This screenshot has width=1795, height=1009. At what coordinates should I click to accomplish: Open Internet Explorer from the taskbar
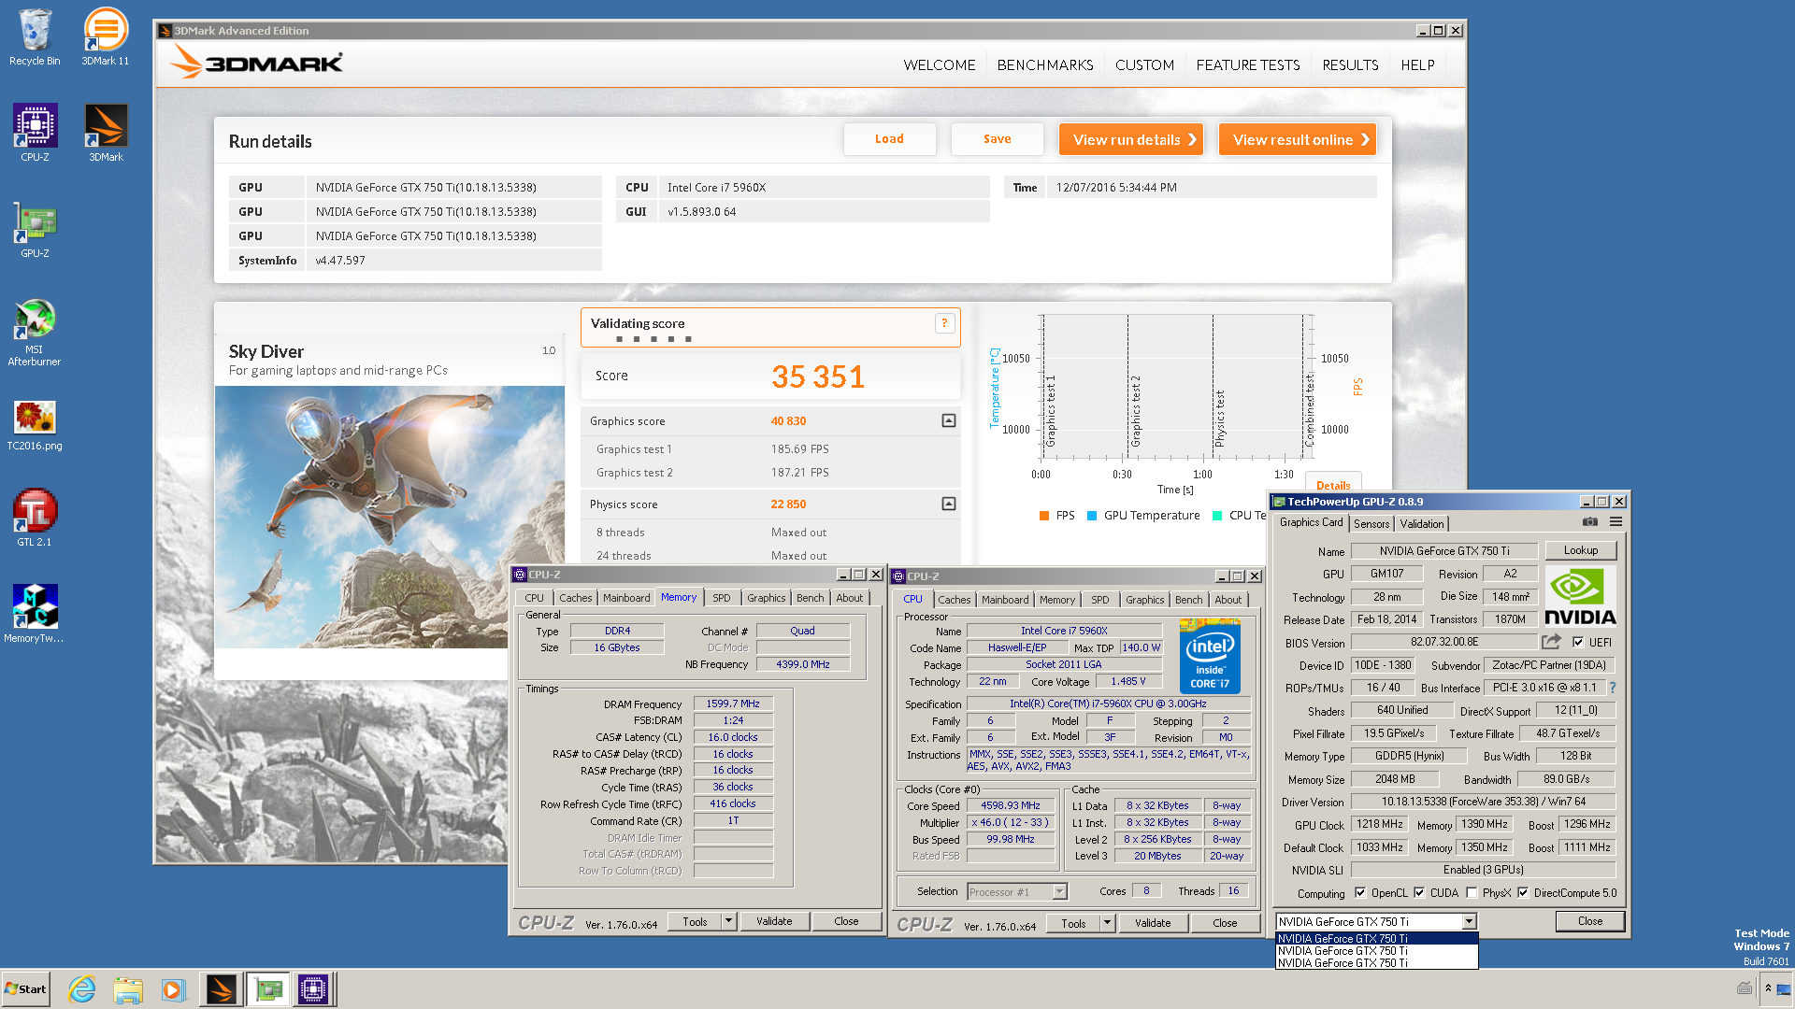coord(82,989)
